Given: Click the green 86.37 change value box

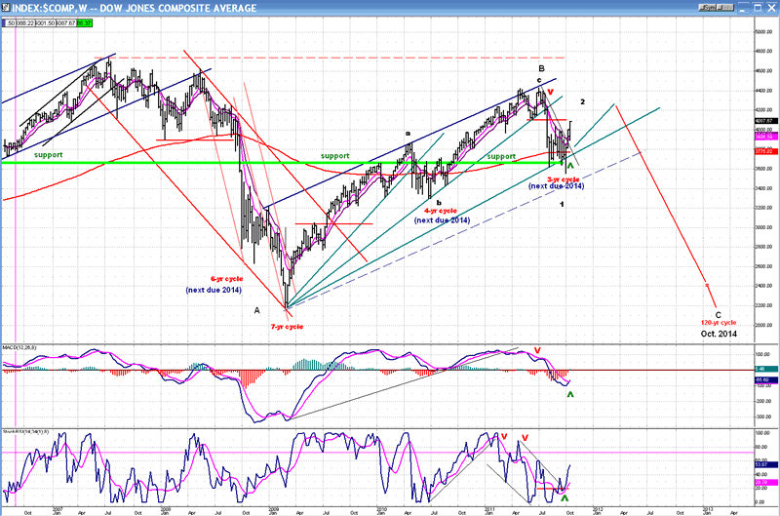Looking at the screenshot, I should (84, 22).
